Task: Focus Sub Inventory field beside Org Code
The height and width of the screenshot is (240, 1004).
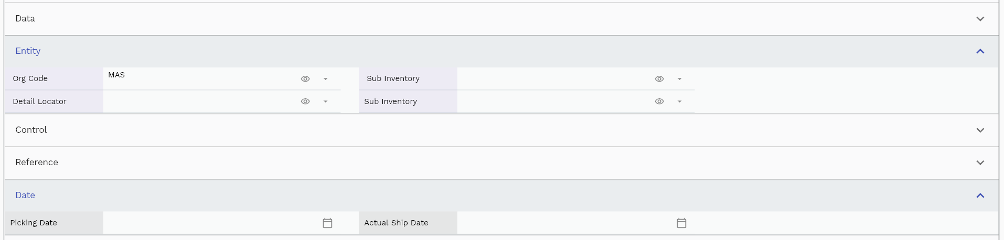Action: [x=554, y=78]
